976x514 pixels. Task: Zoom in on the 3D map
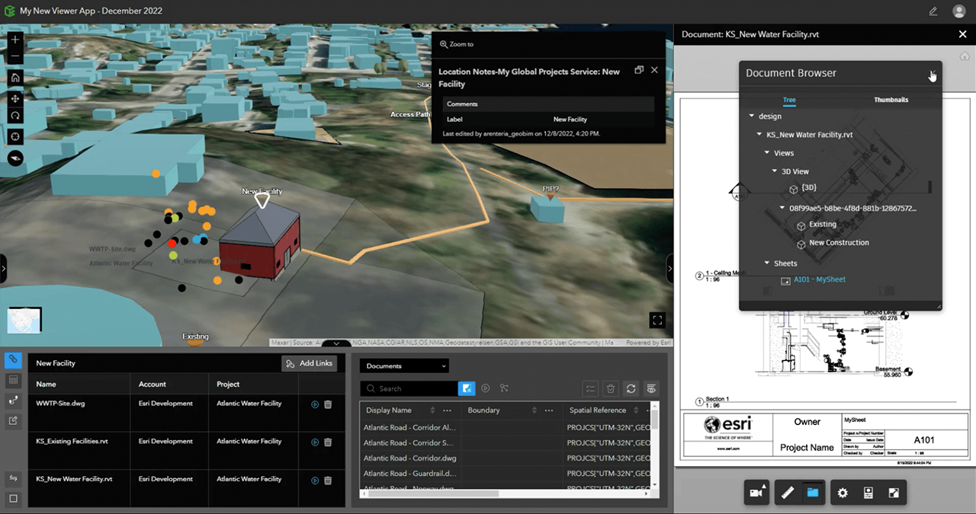[x=15, y=39]
